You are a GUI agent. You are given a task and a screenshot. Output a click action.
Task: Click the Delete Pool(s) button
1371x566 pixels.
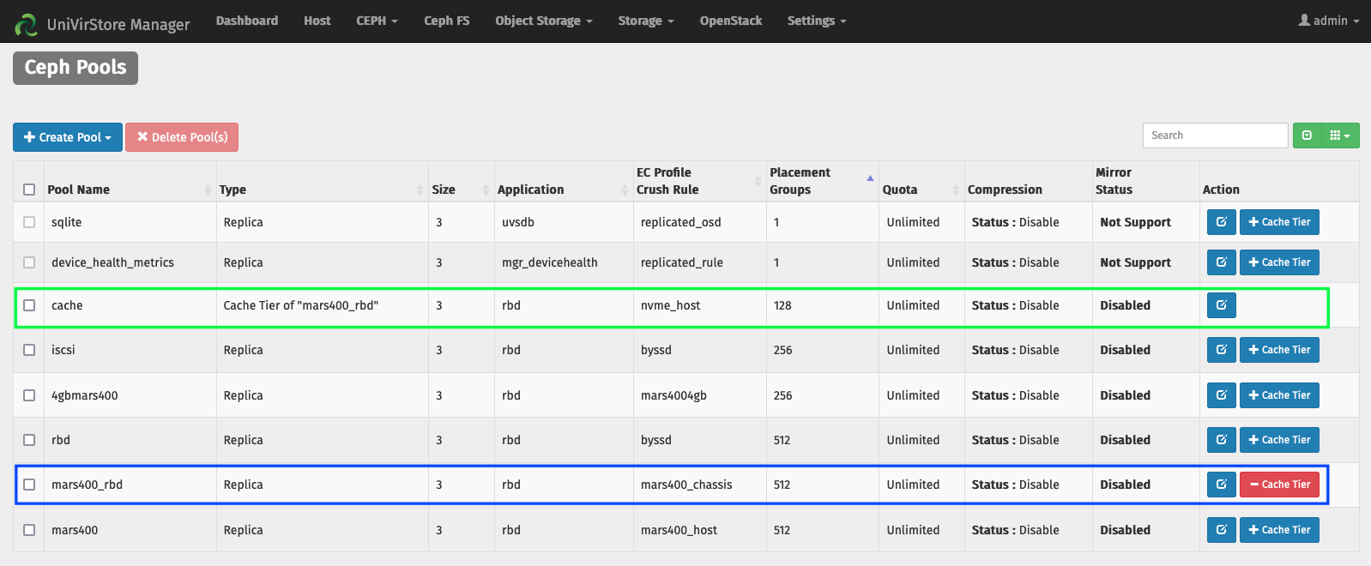pos(182,137)
